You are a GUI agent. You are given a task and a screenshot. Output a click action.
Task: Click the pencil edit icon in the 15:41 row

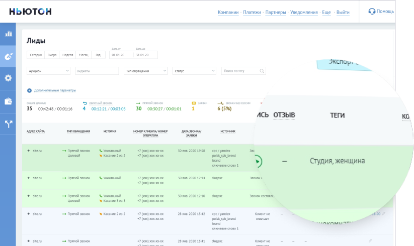[370, 241]
